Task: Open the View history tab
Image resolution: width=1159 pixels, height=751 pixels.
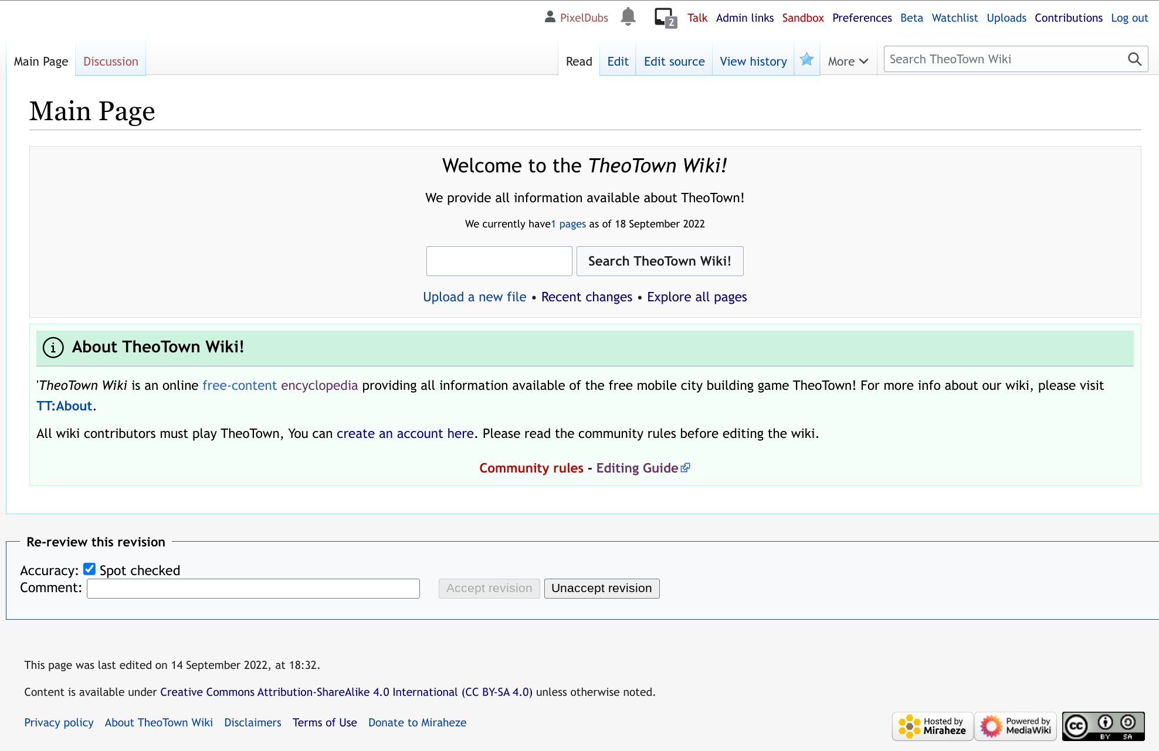Action: tap(753, 62)
